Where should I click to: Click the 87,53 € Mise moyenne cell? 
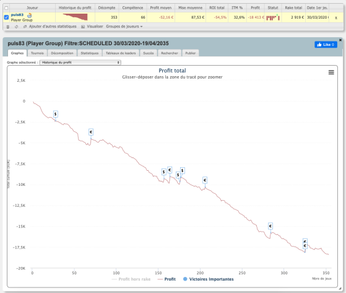click(x=191, y=17)
